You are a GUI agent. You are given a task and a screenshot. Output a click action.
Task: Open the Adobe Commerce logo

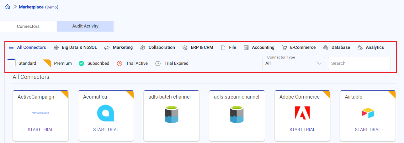302,113
